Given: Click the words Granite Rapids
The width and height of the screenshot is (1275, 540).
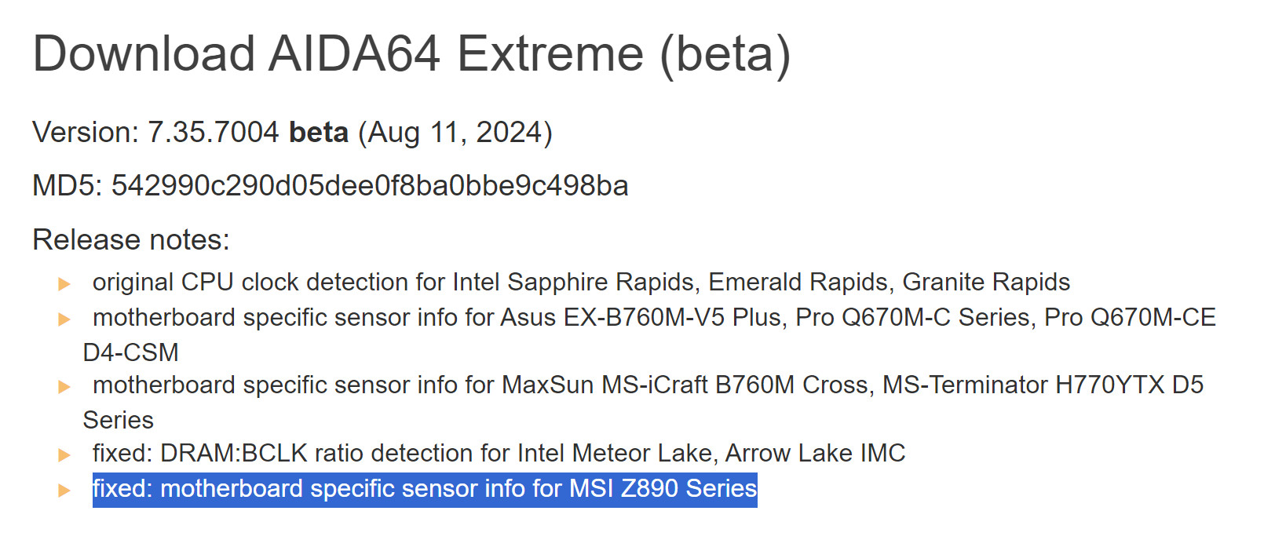Looking at the screenshot, I should point(986,282).
